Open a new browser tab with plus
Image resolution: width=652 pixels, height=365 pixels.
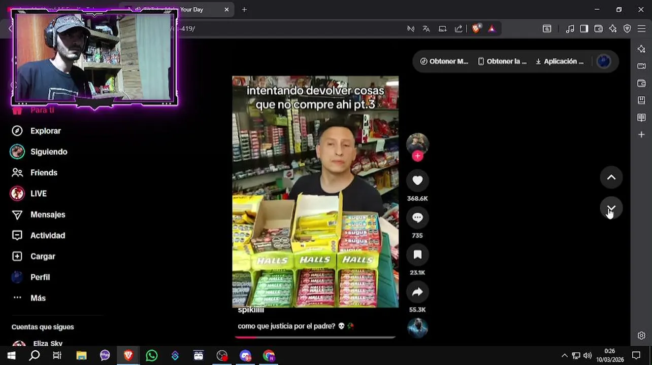[244, 10]
